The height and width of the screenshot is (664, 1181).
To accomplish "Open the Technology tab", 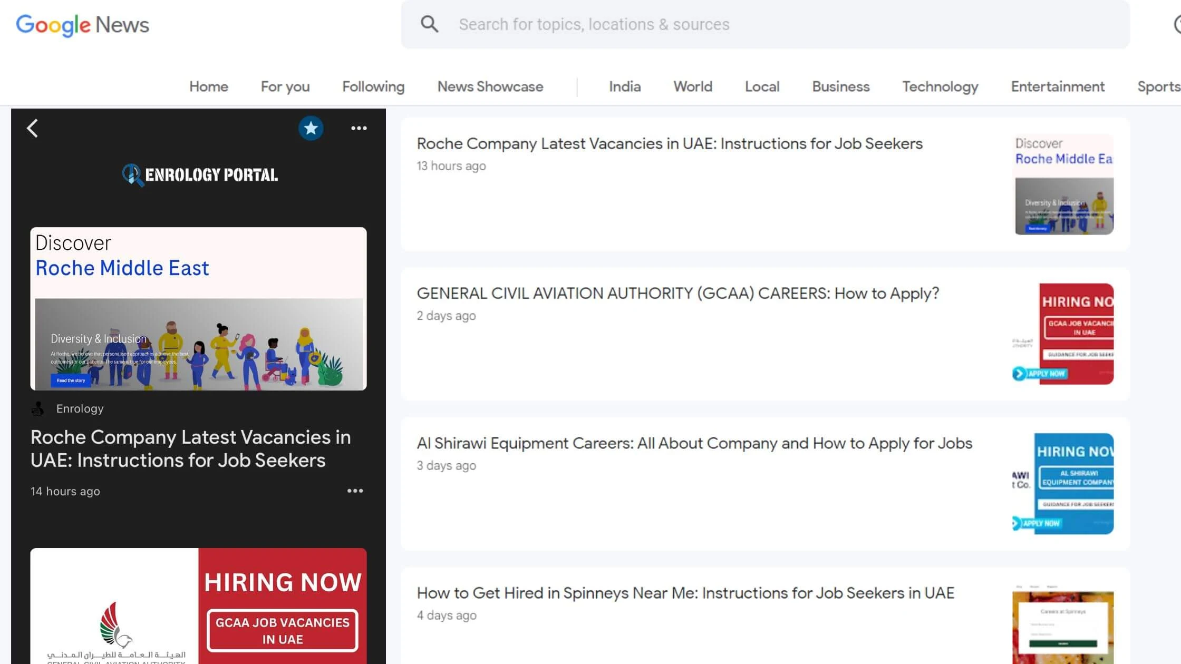I will [x=940, y=86].
